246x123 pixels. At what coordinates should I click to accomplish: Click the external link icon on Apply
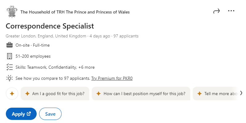tap(29, 114)
